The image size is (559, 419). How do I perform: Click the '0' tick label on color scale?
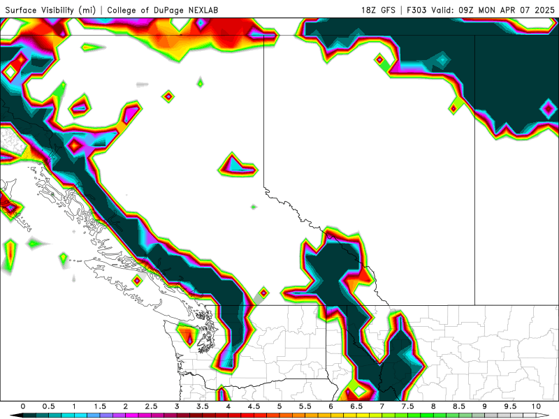23,406
